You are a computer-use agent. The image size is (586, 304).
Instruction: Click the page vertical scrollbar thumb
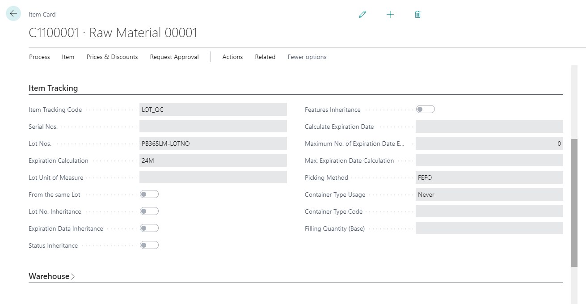pos(574,203)
